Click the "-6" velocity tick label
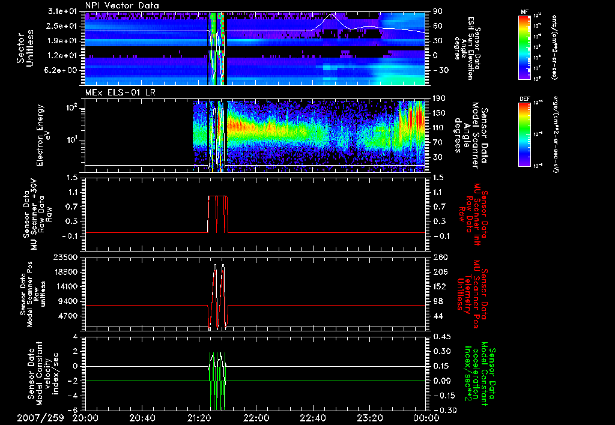 click(74, 411)
